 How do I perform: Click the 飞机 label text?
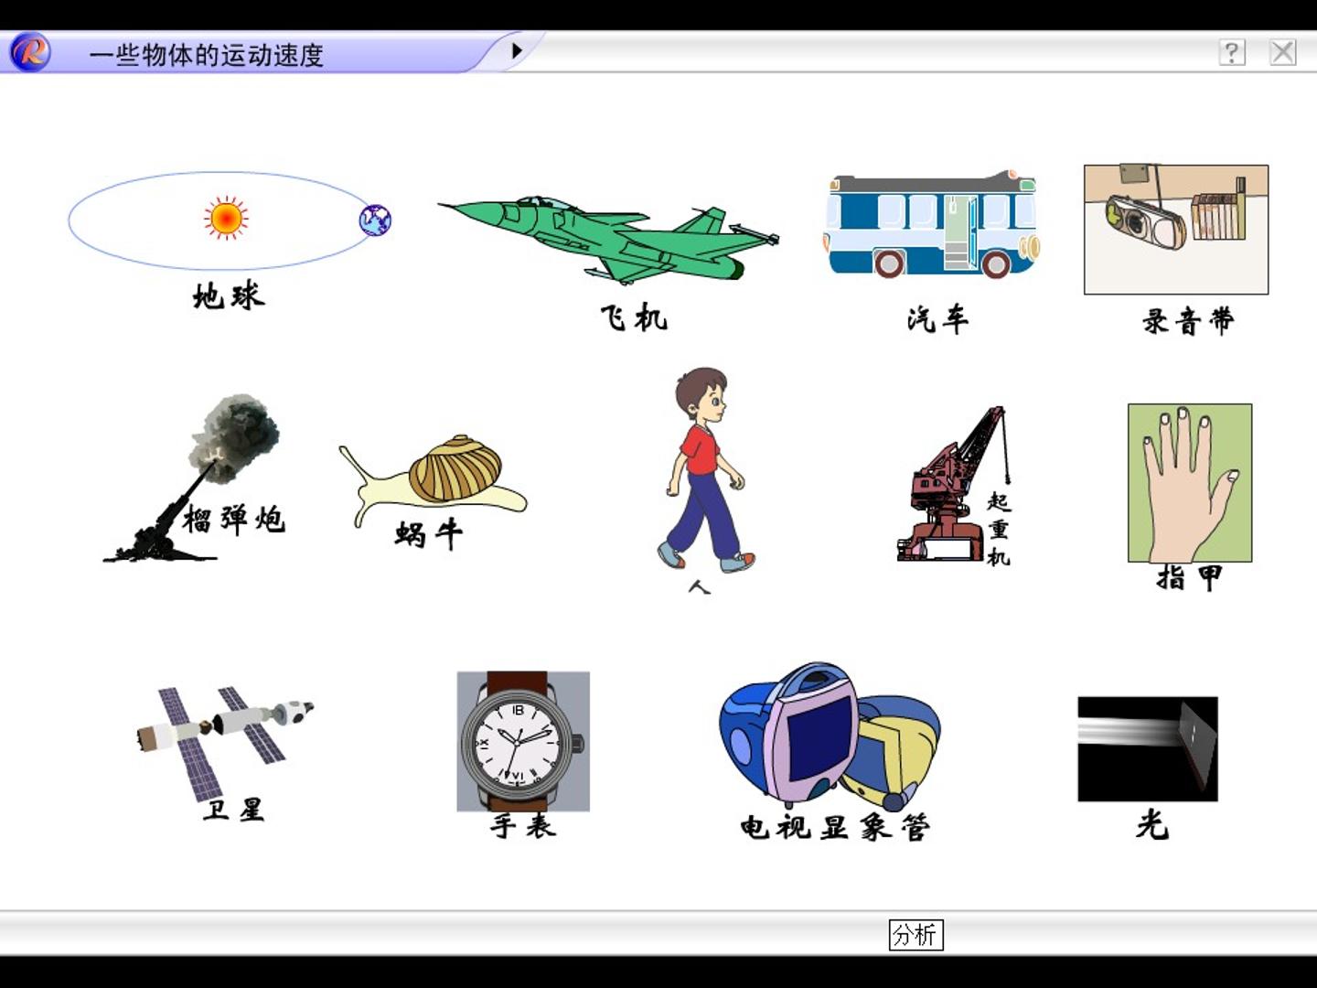coord(634,317)
